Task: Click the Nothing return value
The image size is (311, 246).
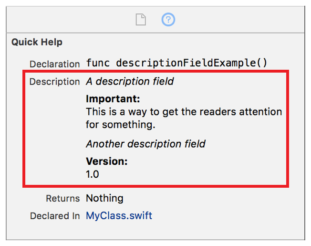Action: pyautogui.click(x=104, y=198)
